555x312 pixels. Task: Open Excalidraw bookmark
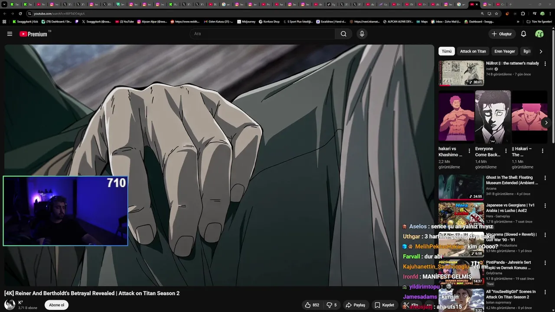pyautogui.click(x=331, y=21)
